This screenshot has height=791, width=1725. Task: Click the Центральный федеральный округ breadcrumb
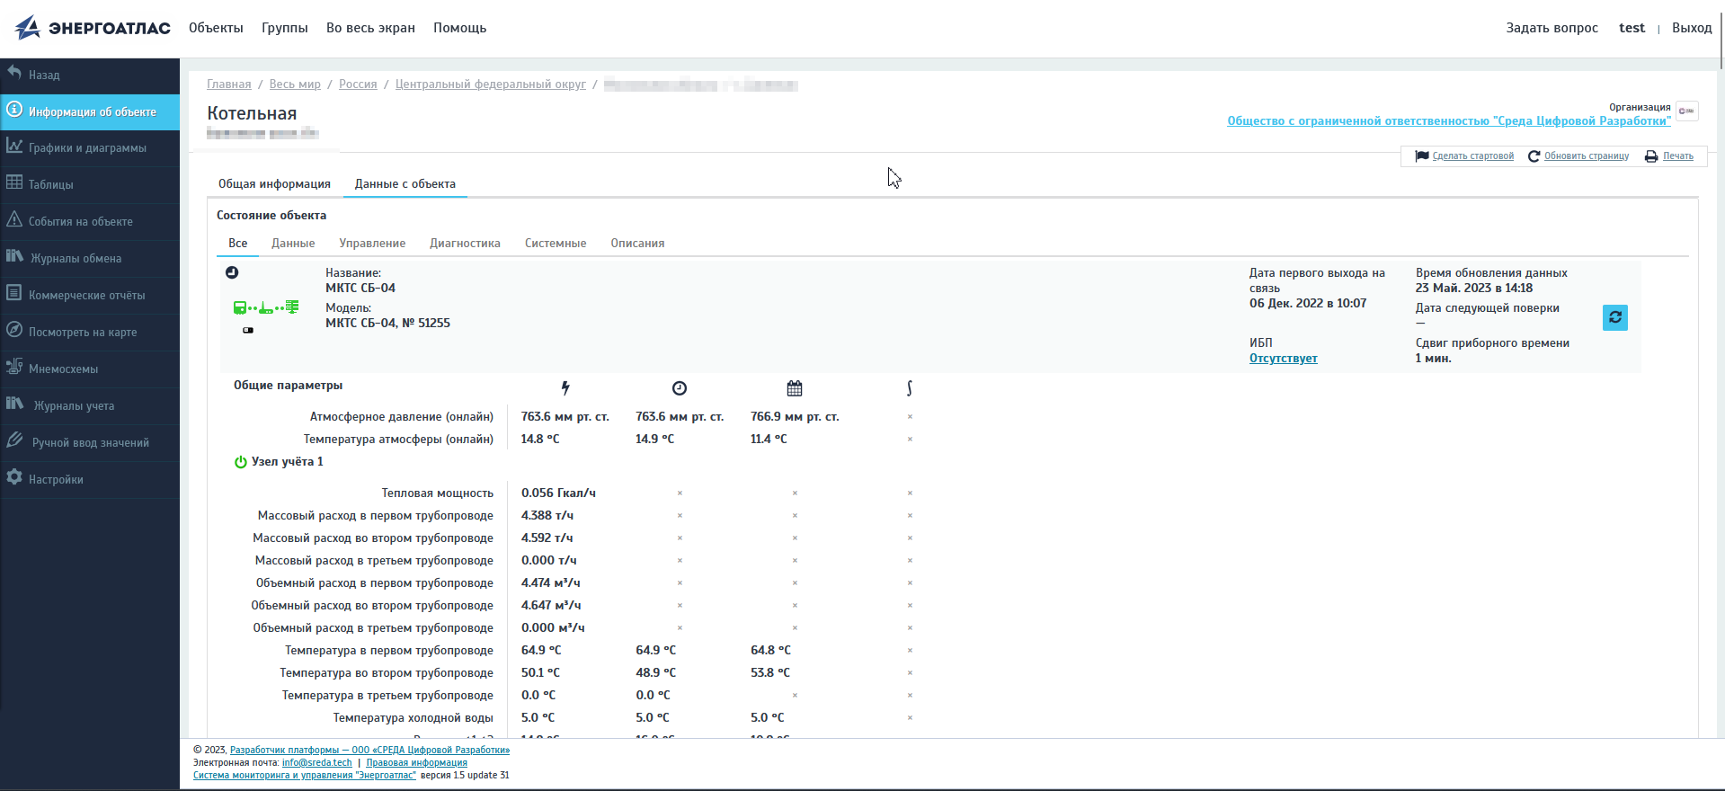coord(490,84)
